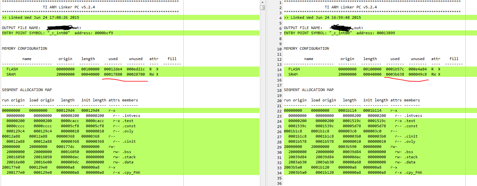The height and width of the screenshot is (186, 477).
Task: Click the .cinit member in the left pane
Action: click(x=129, y=141)
